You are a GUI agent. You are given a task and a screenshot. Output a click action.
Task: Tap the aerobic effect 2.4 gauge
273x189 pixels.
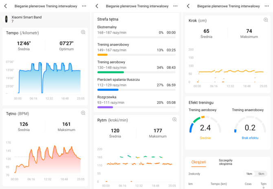pos(205,124)
